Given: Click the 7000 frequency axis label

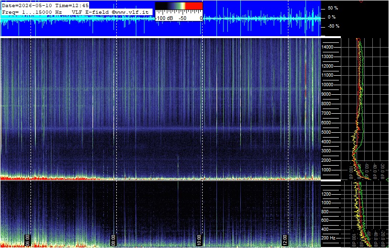Looking at the screenshot, I should tap(326, 113).
